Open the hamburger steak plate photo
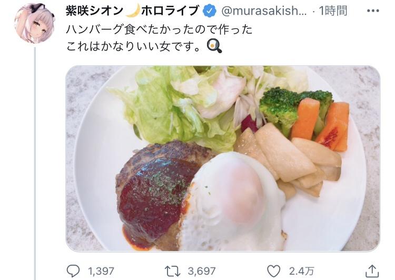Image resolution: width=395 pixels, height=280 pixels. pos(223,158)
